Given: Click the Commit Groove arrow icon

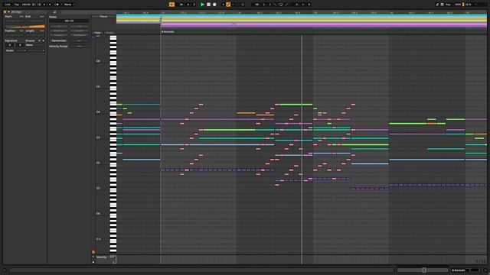Looking at the screenshot, I should pyautogui.click(x=43, y=40).
